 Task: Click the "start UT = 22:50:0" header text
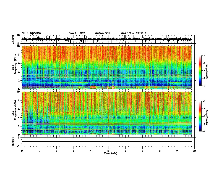click(134, 33)
